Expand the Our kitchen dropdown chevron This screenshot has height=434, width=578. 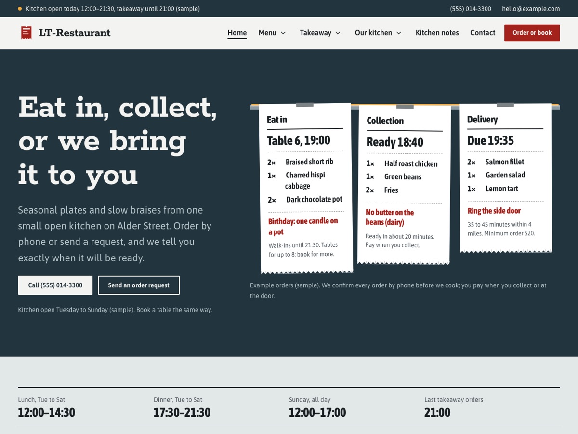(x=399, y=33)
